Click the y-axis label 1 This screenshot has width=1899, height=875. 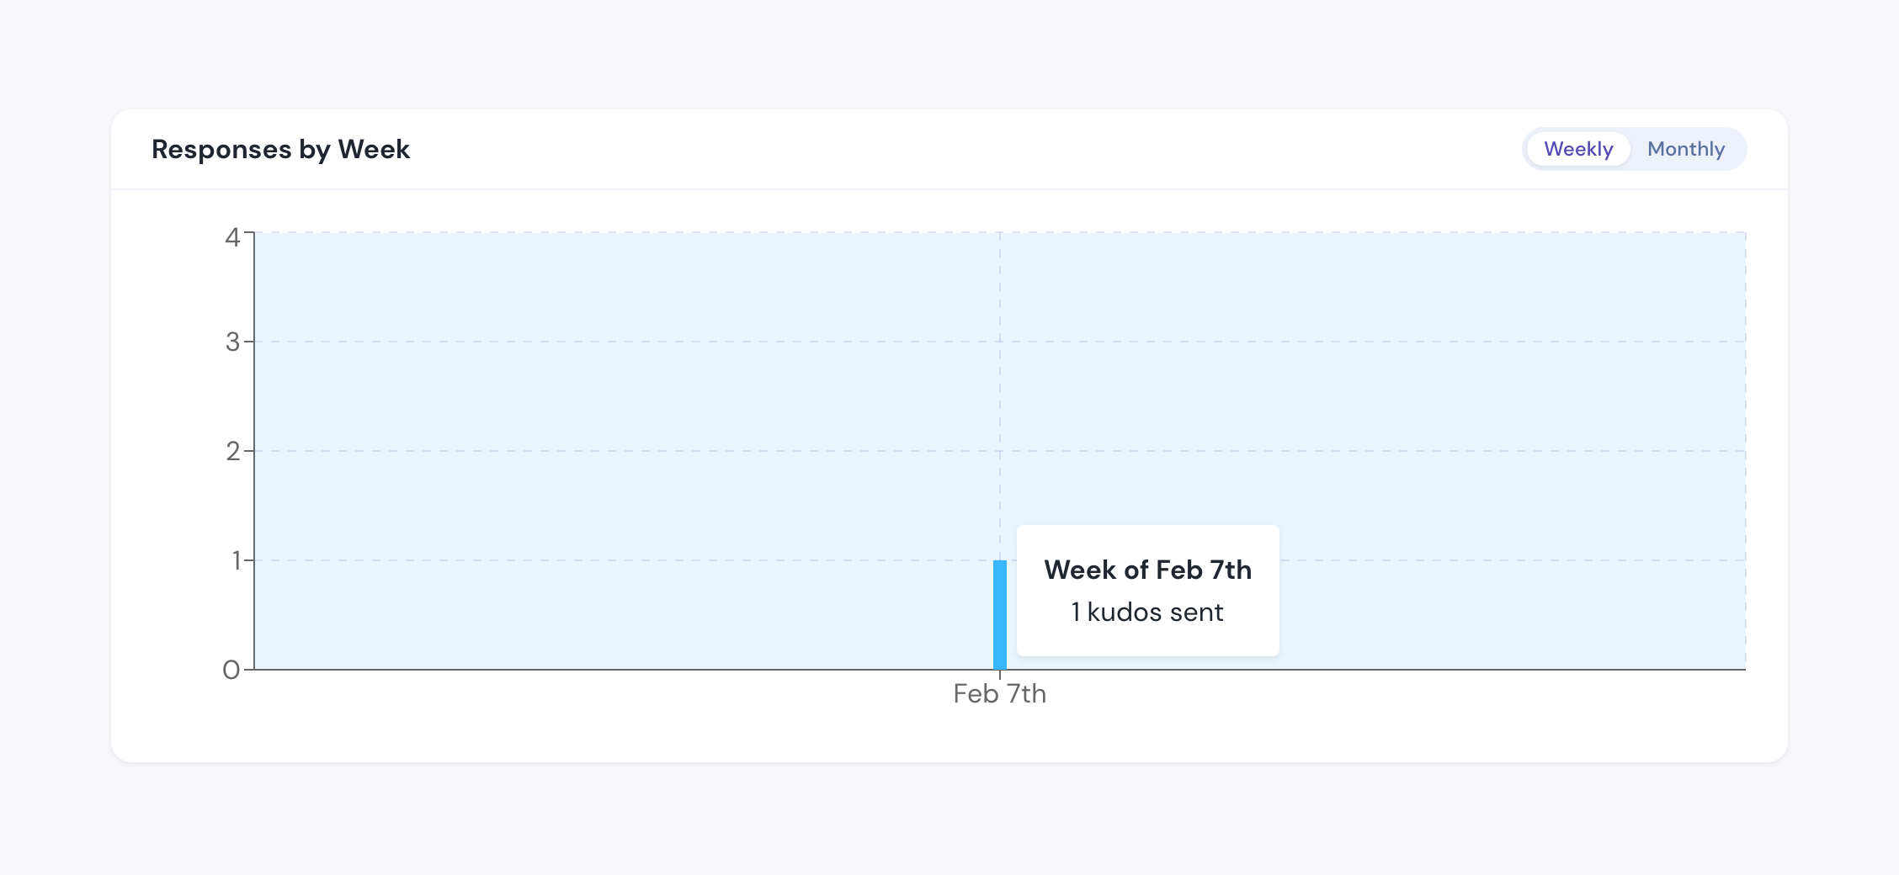[x=237, y=560]
